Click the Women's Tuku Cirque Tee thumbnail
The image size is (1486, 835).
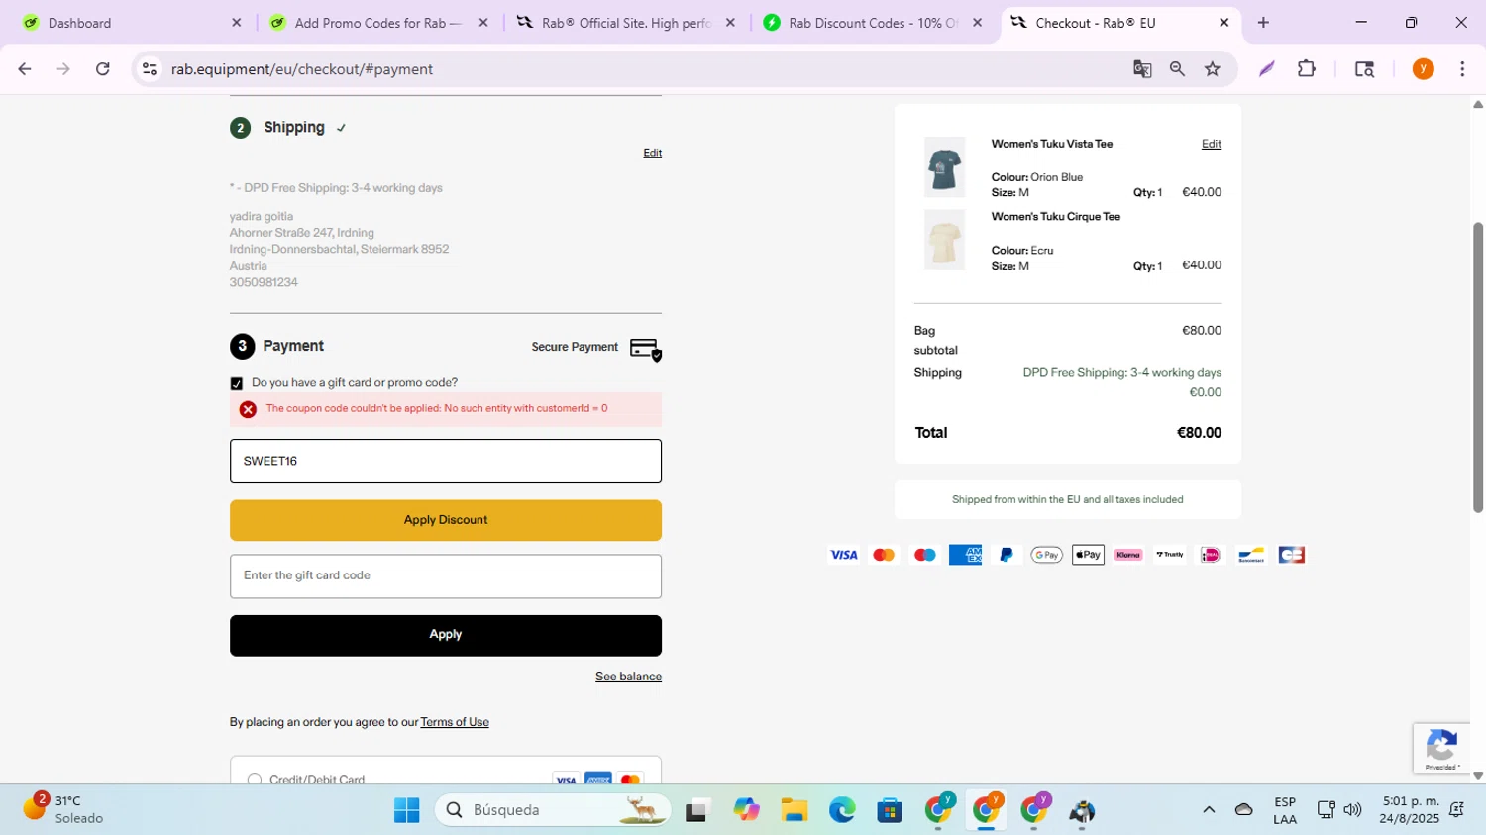[944, 240]
